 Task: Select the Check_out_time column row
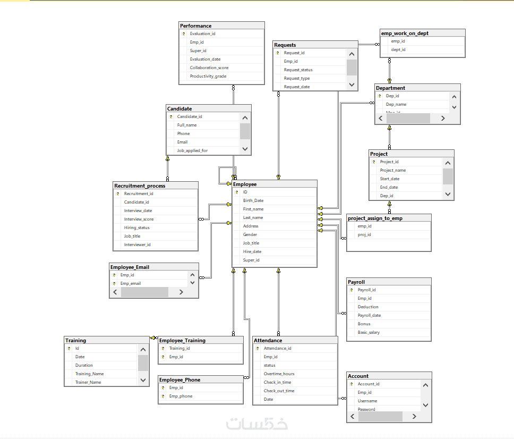click(295, 391)
